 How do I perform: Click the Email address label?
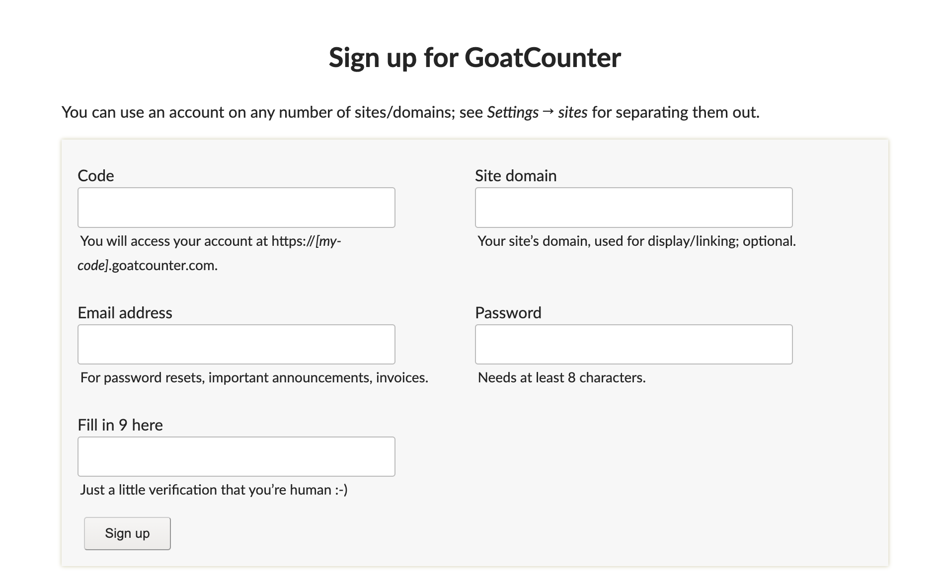(125, 313)
